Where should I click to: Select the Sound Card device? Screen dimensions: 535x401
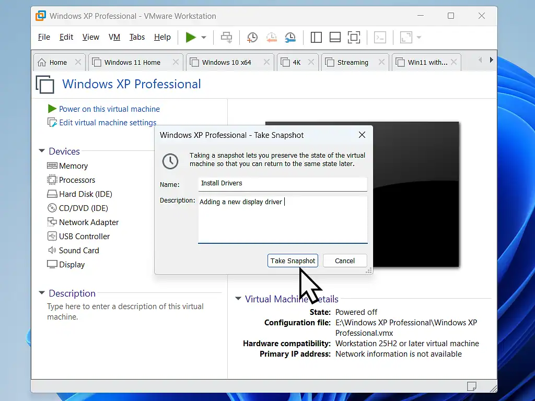(73, 251)
